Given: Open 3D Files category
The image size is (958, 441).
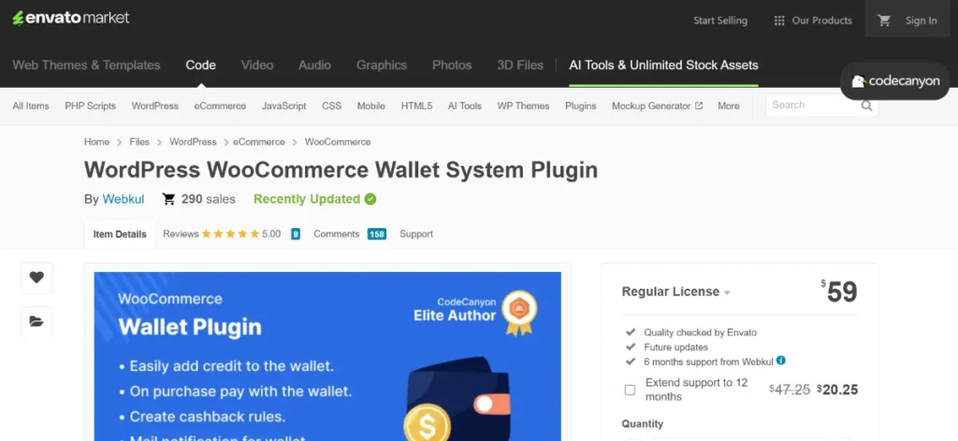Looking at the screenshot, I should pos(520,65).
